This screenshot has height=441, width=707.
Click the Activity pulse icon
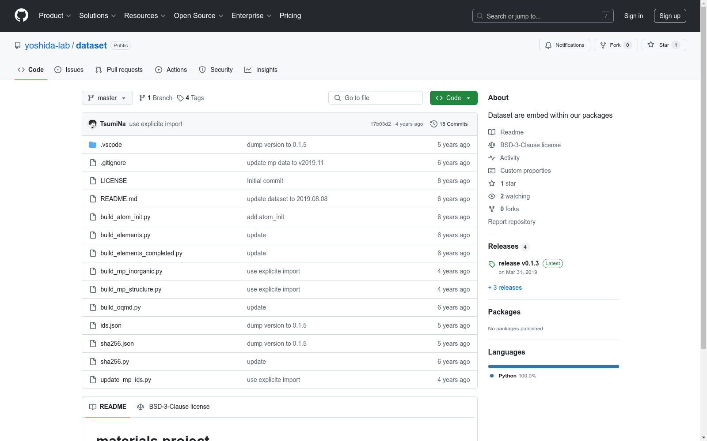[x=492, y=158]
